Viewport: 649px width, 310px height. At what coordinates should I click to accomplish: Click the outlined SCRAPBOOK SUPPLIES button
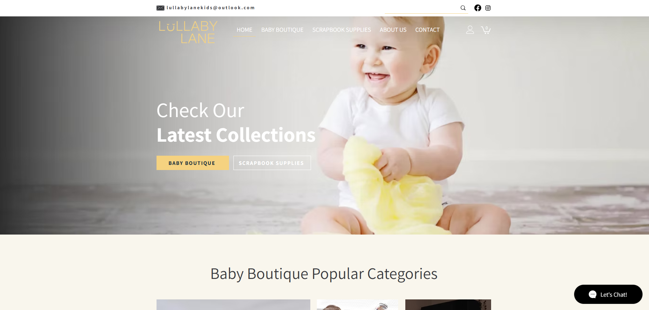coord(272,163)
